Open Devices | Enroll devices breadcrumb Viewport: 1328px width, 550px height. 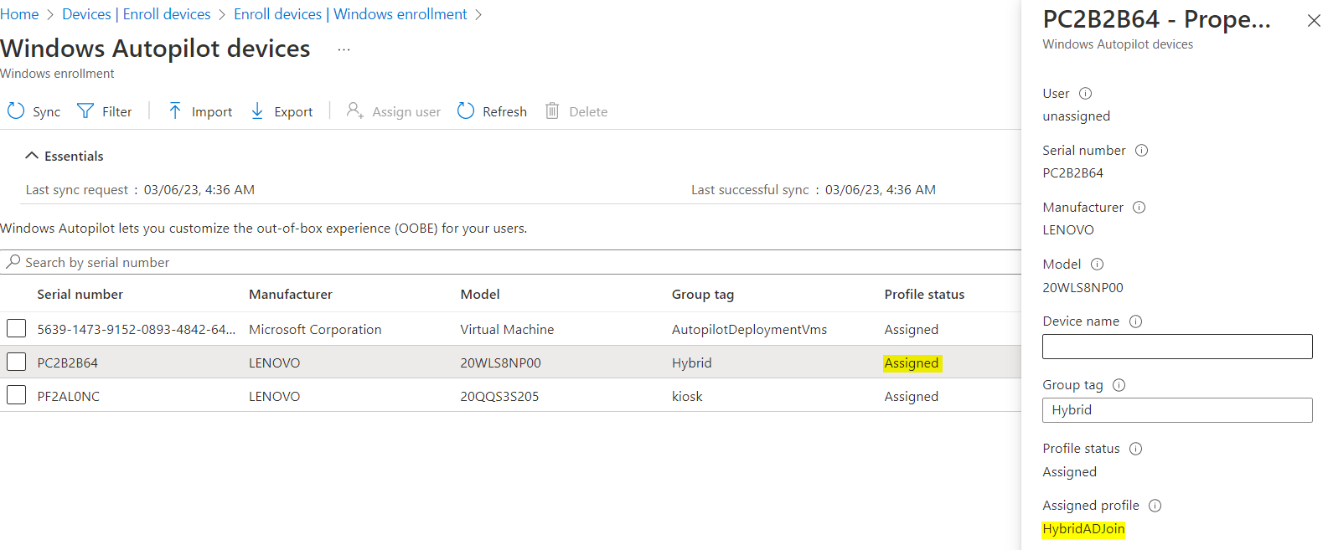point(137,14)
